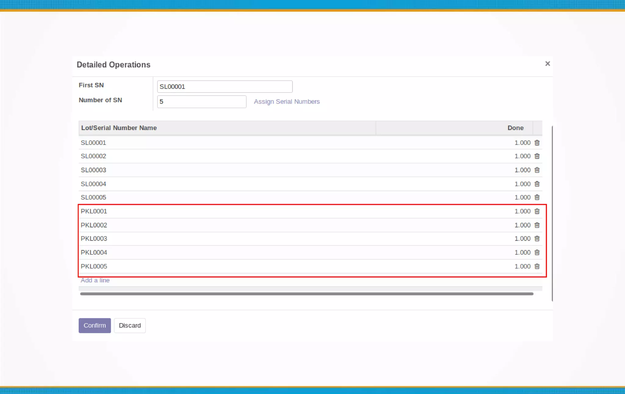Click the Discard button
The image size is (625, 394).
[130, 325]
